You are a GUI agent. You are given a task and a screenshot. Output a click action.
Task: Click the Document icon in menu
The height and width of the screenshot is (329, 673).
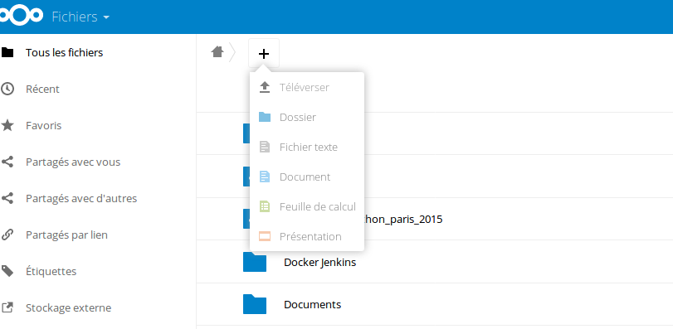(x=265, y=177)
